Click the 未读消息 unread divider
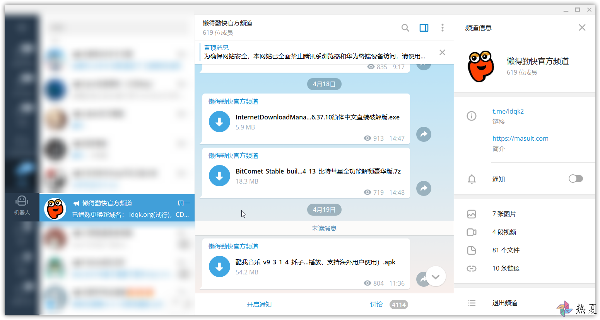Screen dimensions: 600x320 click(324, 228)
